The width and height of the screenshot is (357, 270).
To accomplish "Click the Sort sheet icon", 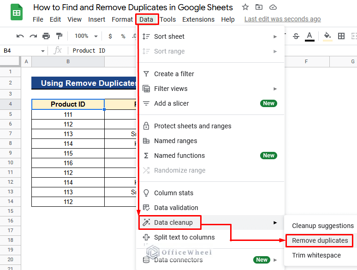I will [x=146, y=36].
